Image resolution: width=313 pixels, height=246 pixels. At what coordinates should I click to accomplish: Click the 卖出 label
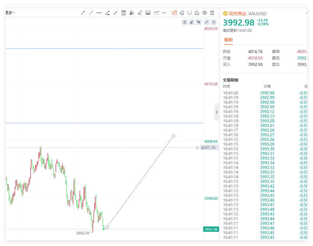[x=276, y=64]
